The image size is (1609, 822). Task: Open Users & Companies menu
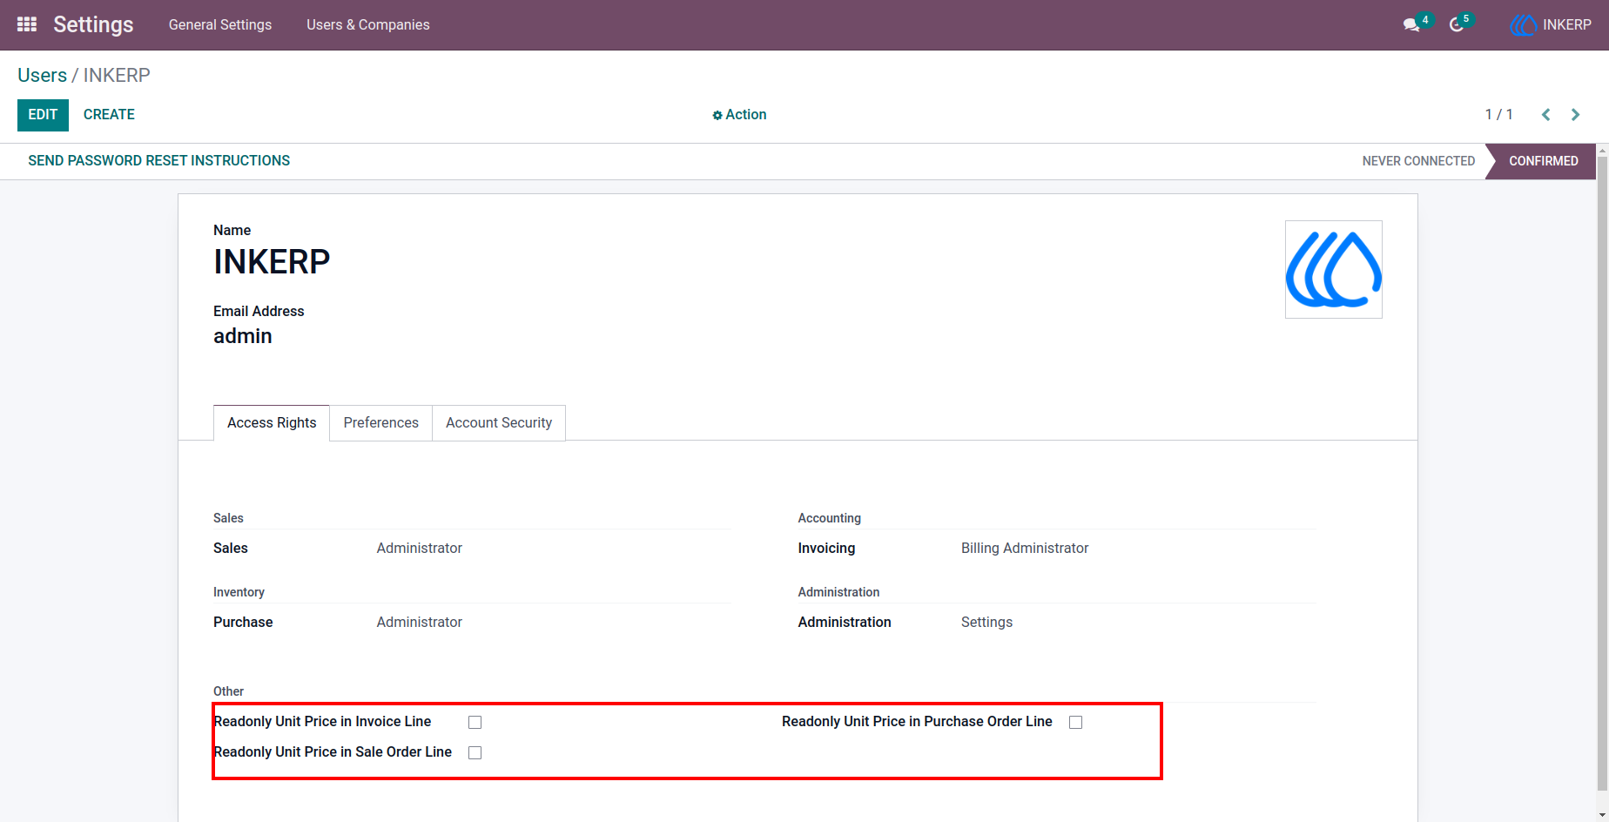point(368,25)
